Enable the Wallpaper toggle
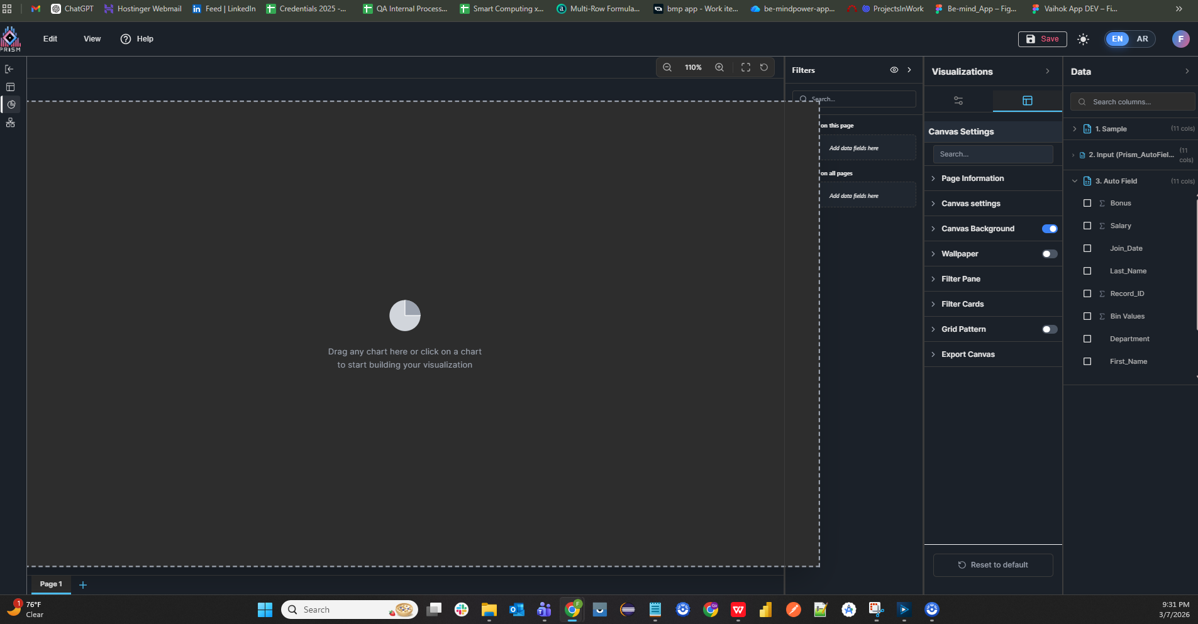Image resolution: width=1198 pixels, height=624 pixels. [x=1050, y=254]
